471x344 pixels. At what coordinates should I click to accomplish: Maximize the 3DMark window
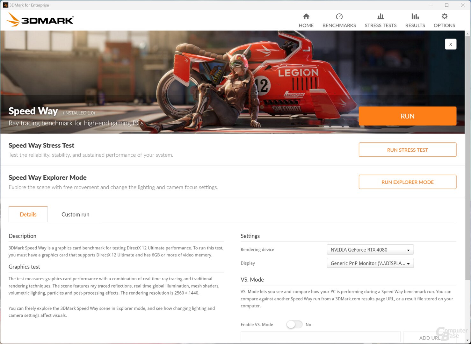[x=447, y=5]
